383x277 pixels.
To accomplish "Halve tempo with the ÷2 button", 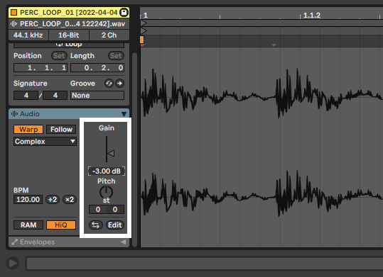I will coord(53,200).
